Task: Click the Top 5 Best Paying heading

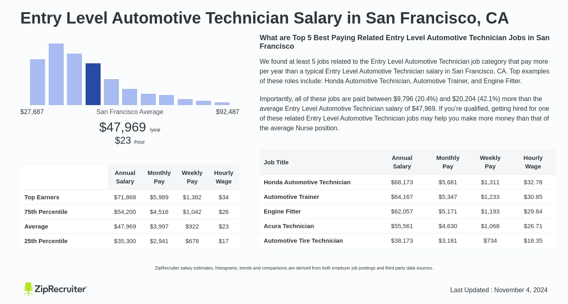Action: click(404, 42)
